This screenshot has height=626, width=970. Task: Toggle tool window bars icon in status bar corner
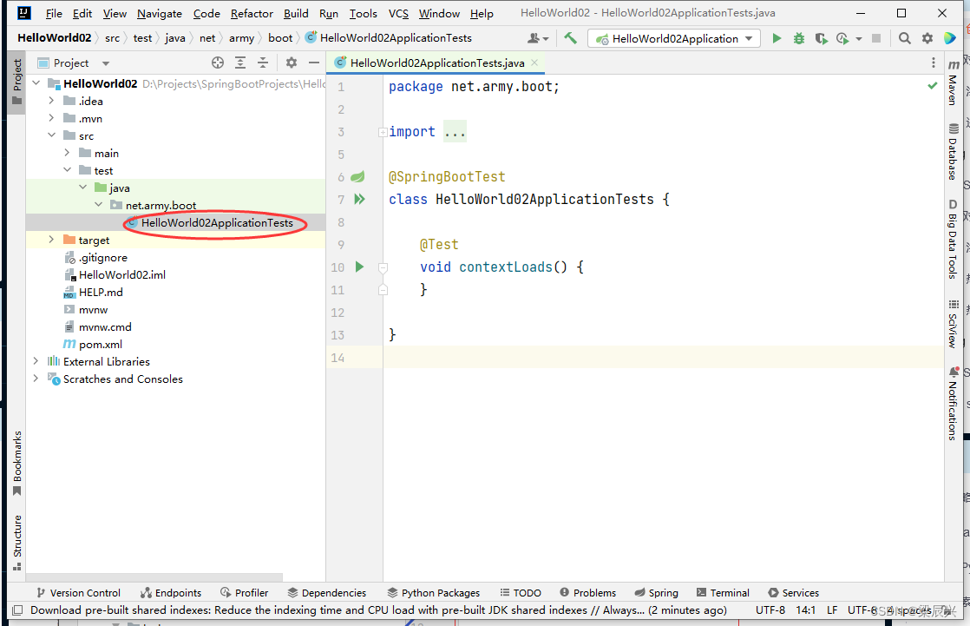pos(17,610)
